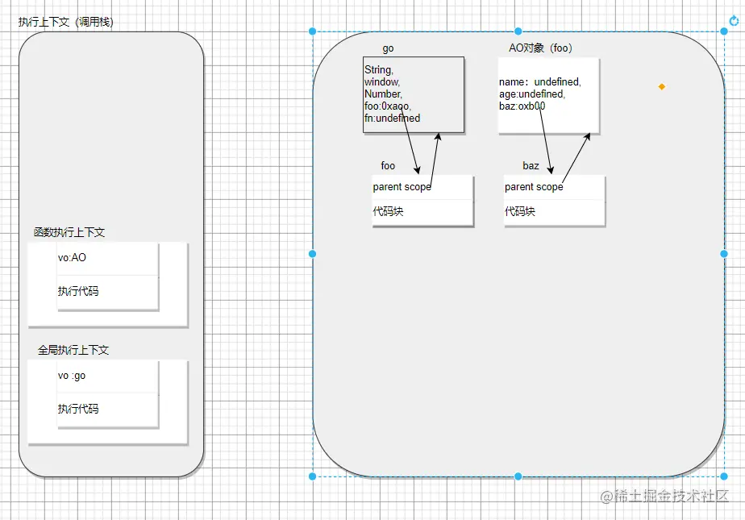Click the 执行上下文 (调用栈) title text

coord(65,22)
